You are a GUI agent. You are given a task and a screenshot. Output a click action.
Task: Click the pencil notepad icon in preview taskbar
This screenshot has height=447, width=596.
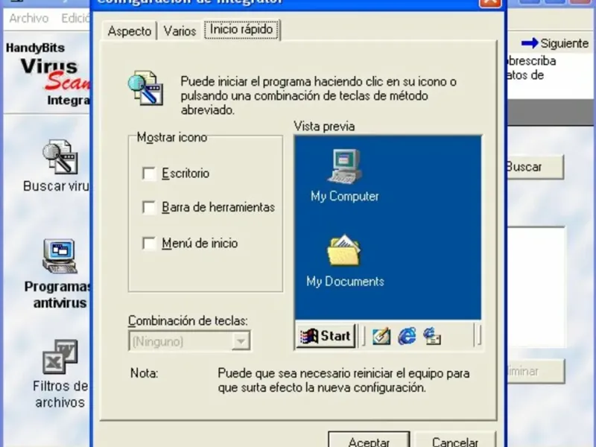pos(381,337)
